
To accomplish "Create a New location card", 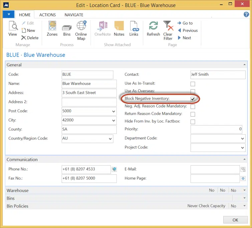I will point(28,30).
